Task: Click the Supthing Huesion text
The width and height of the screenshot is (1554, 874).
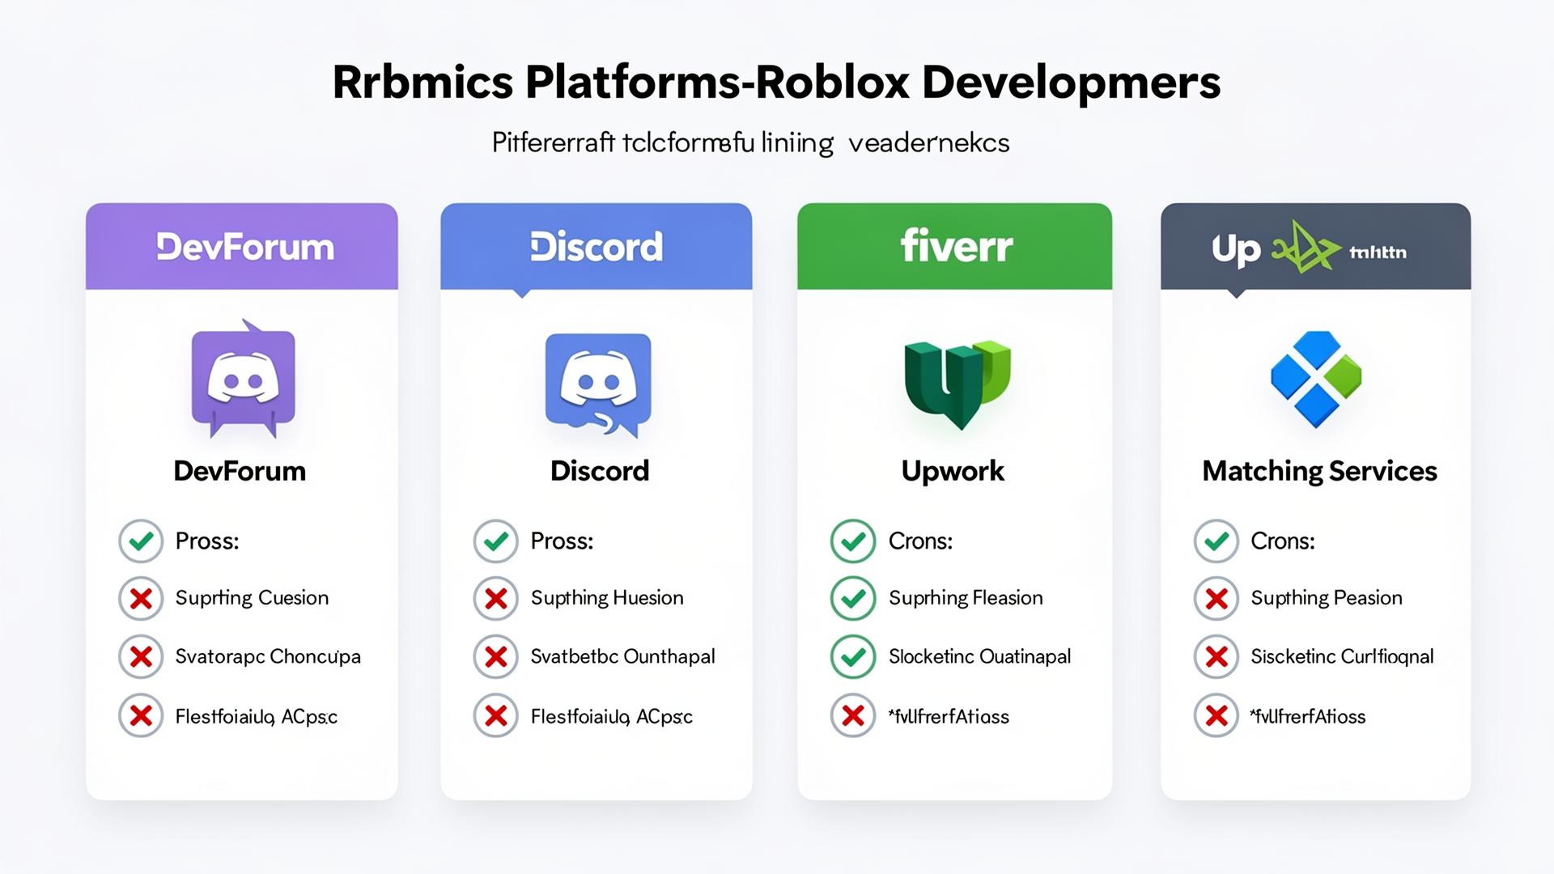Action: 607,598
